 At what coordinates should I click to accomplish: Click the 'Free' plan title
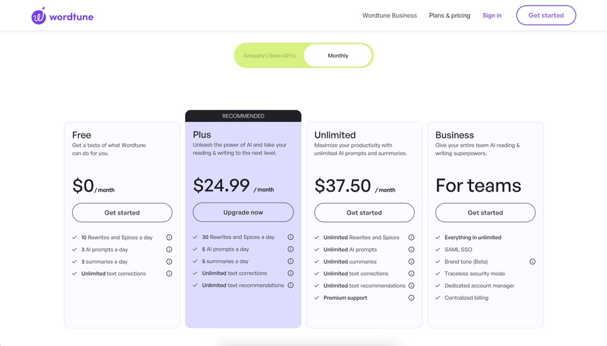[x=82, y=135]
